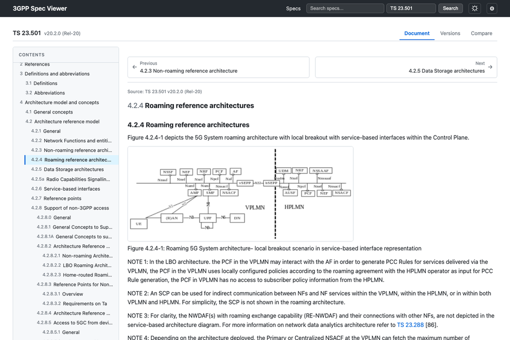Open 4 Architecture model and concepts
510x340 pixels.
pos(59,103)
